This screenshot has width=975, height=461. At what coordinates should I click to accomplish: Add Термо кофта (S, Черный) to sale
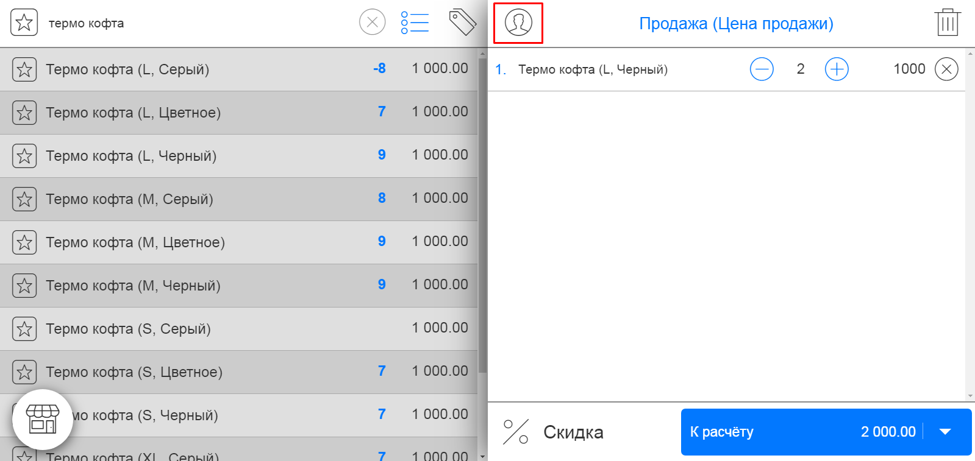(x=238, y=415)
